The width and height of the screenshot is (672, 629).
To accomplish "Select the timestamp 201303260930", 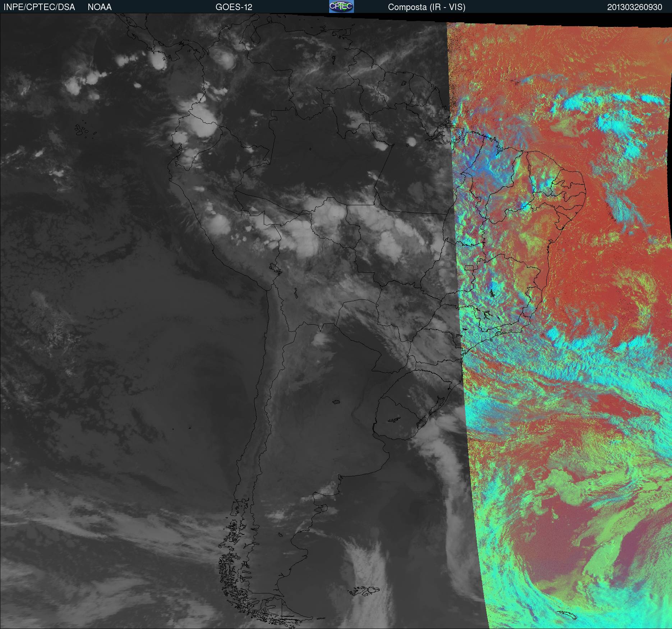I will tap(635, 7).
